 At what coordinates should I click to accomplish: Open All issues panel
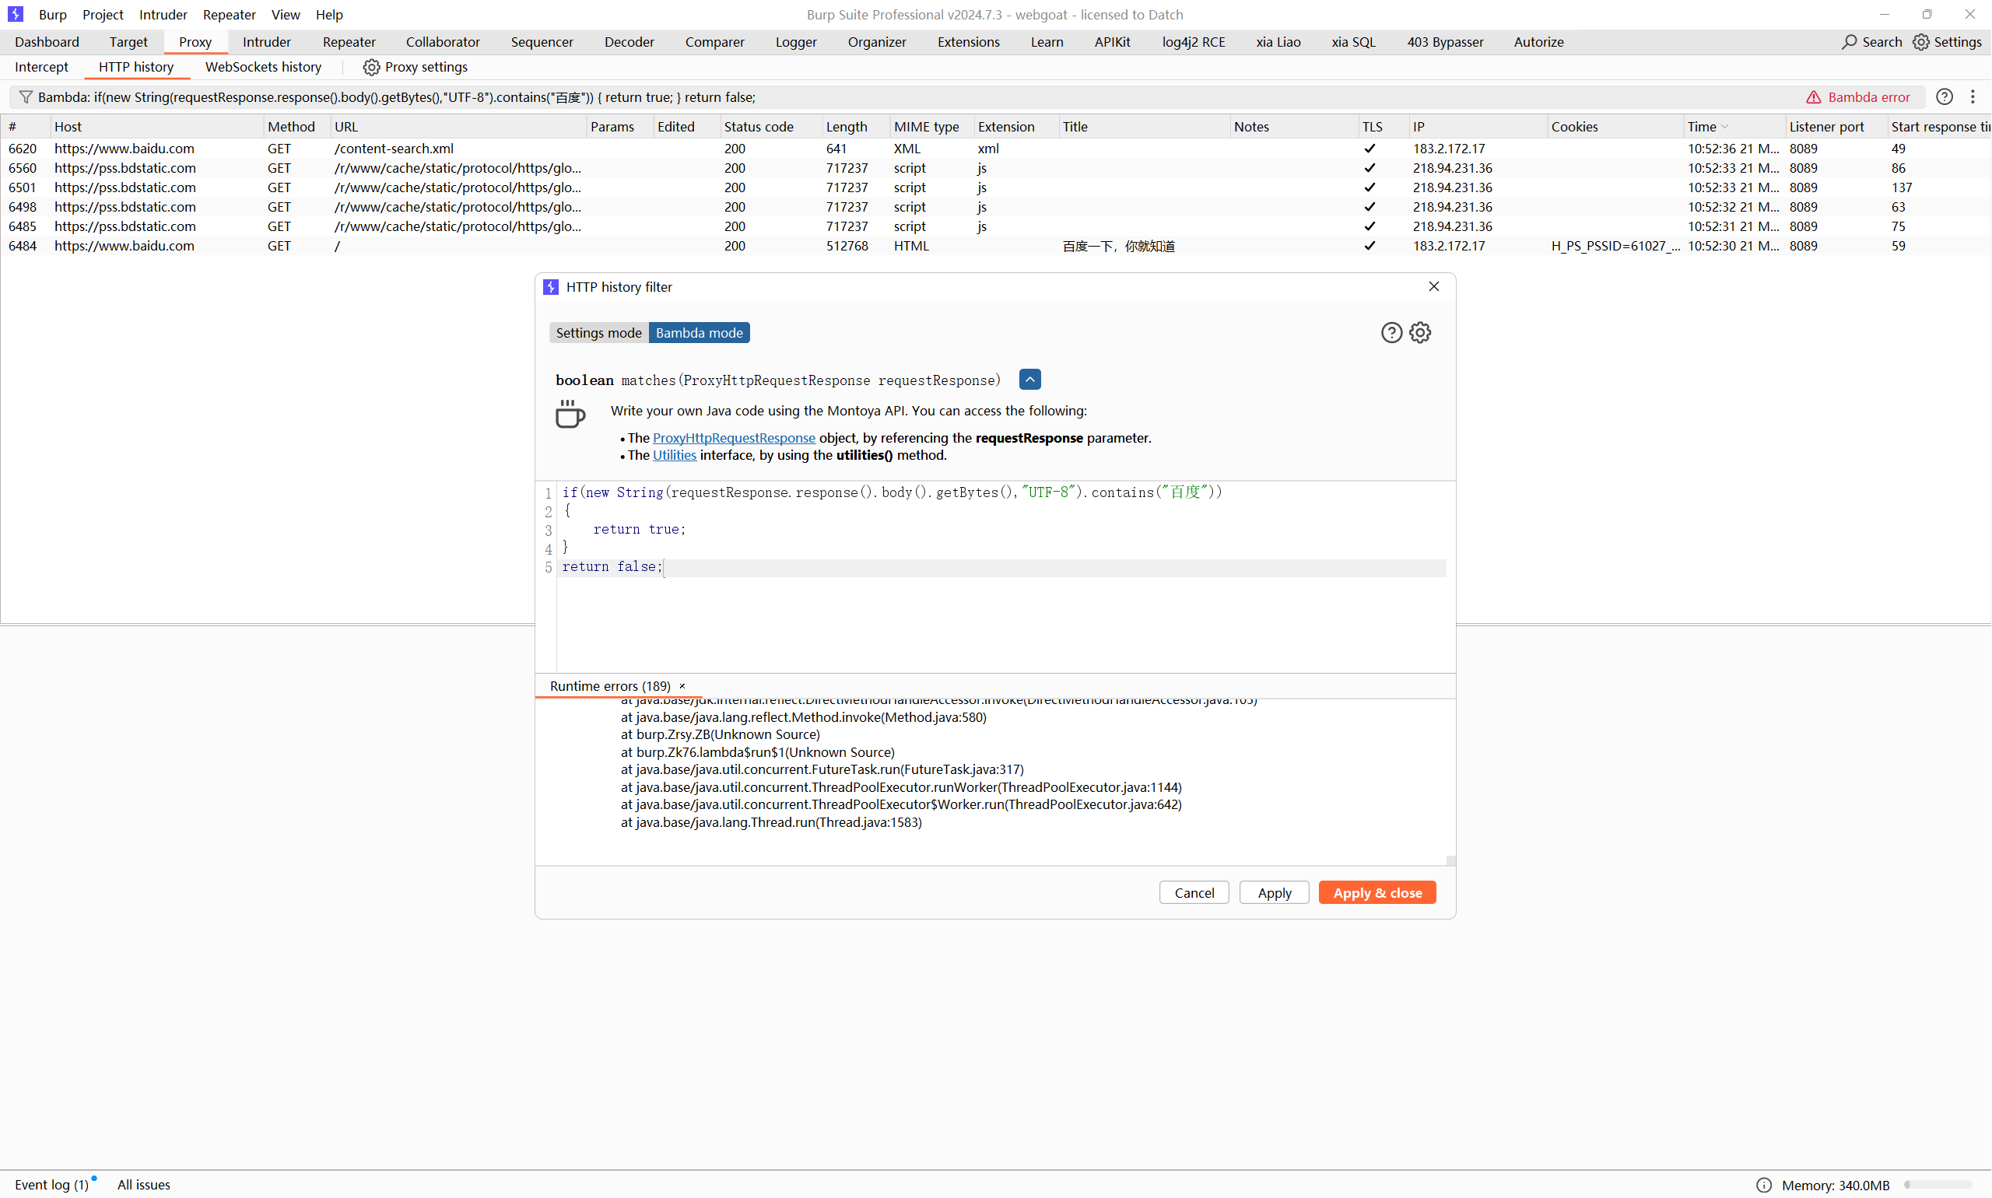[144, 1185]
